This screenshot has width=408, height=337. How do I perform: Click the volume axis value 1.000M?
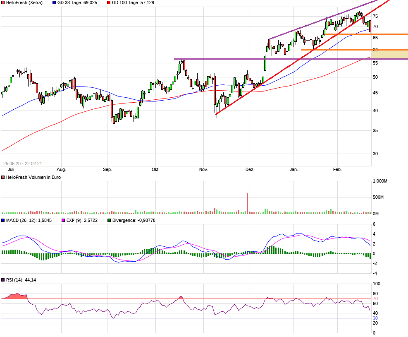point(380,181)
